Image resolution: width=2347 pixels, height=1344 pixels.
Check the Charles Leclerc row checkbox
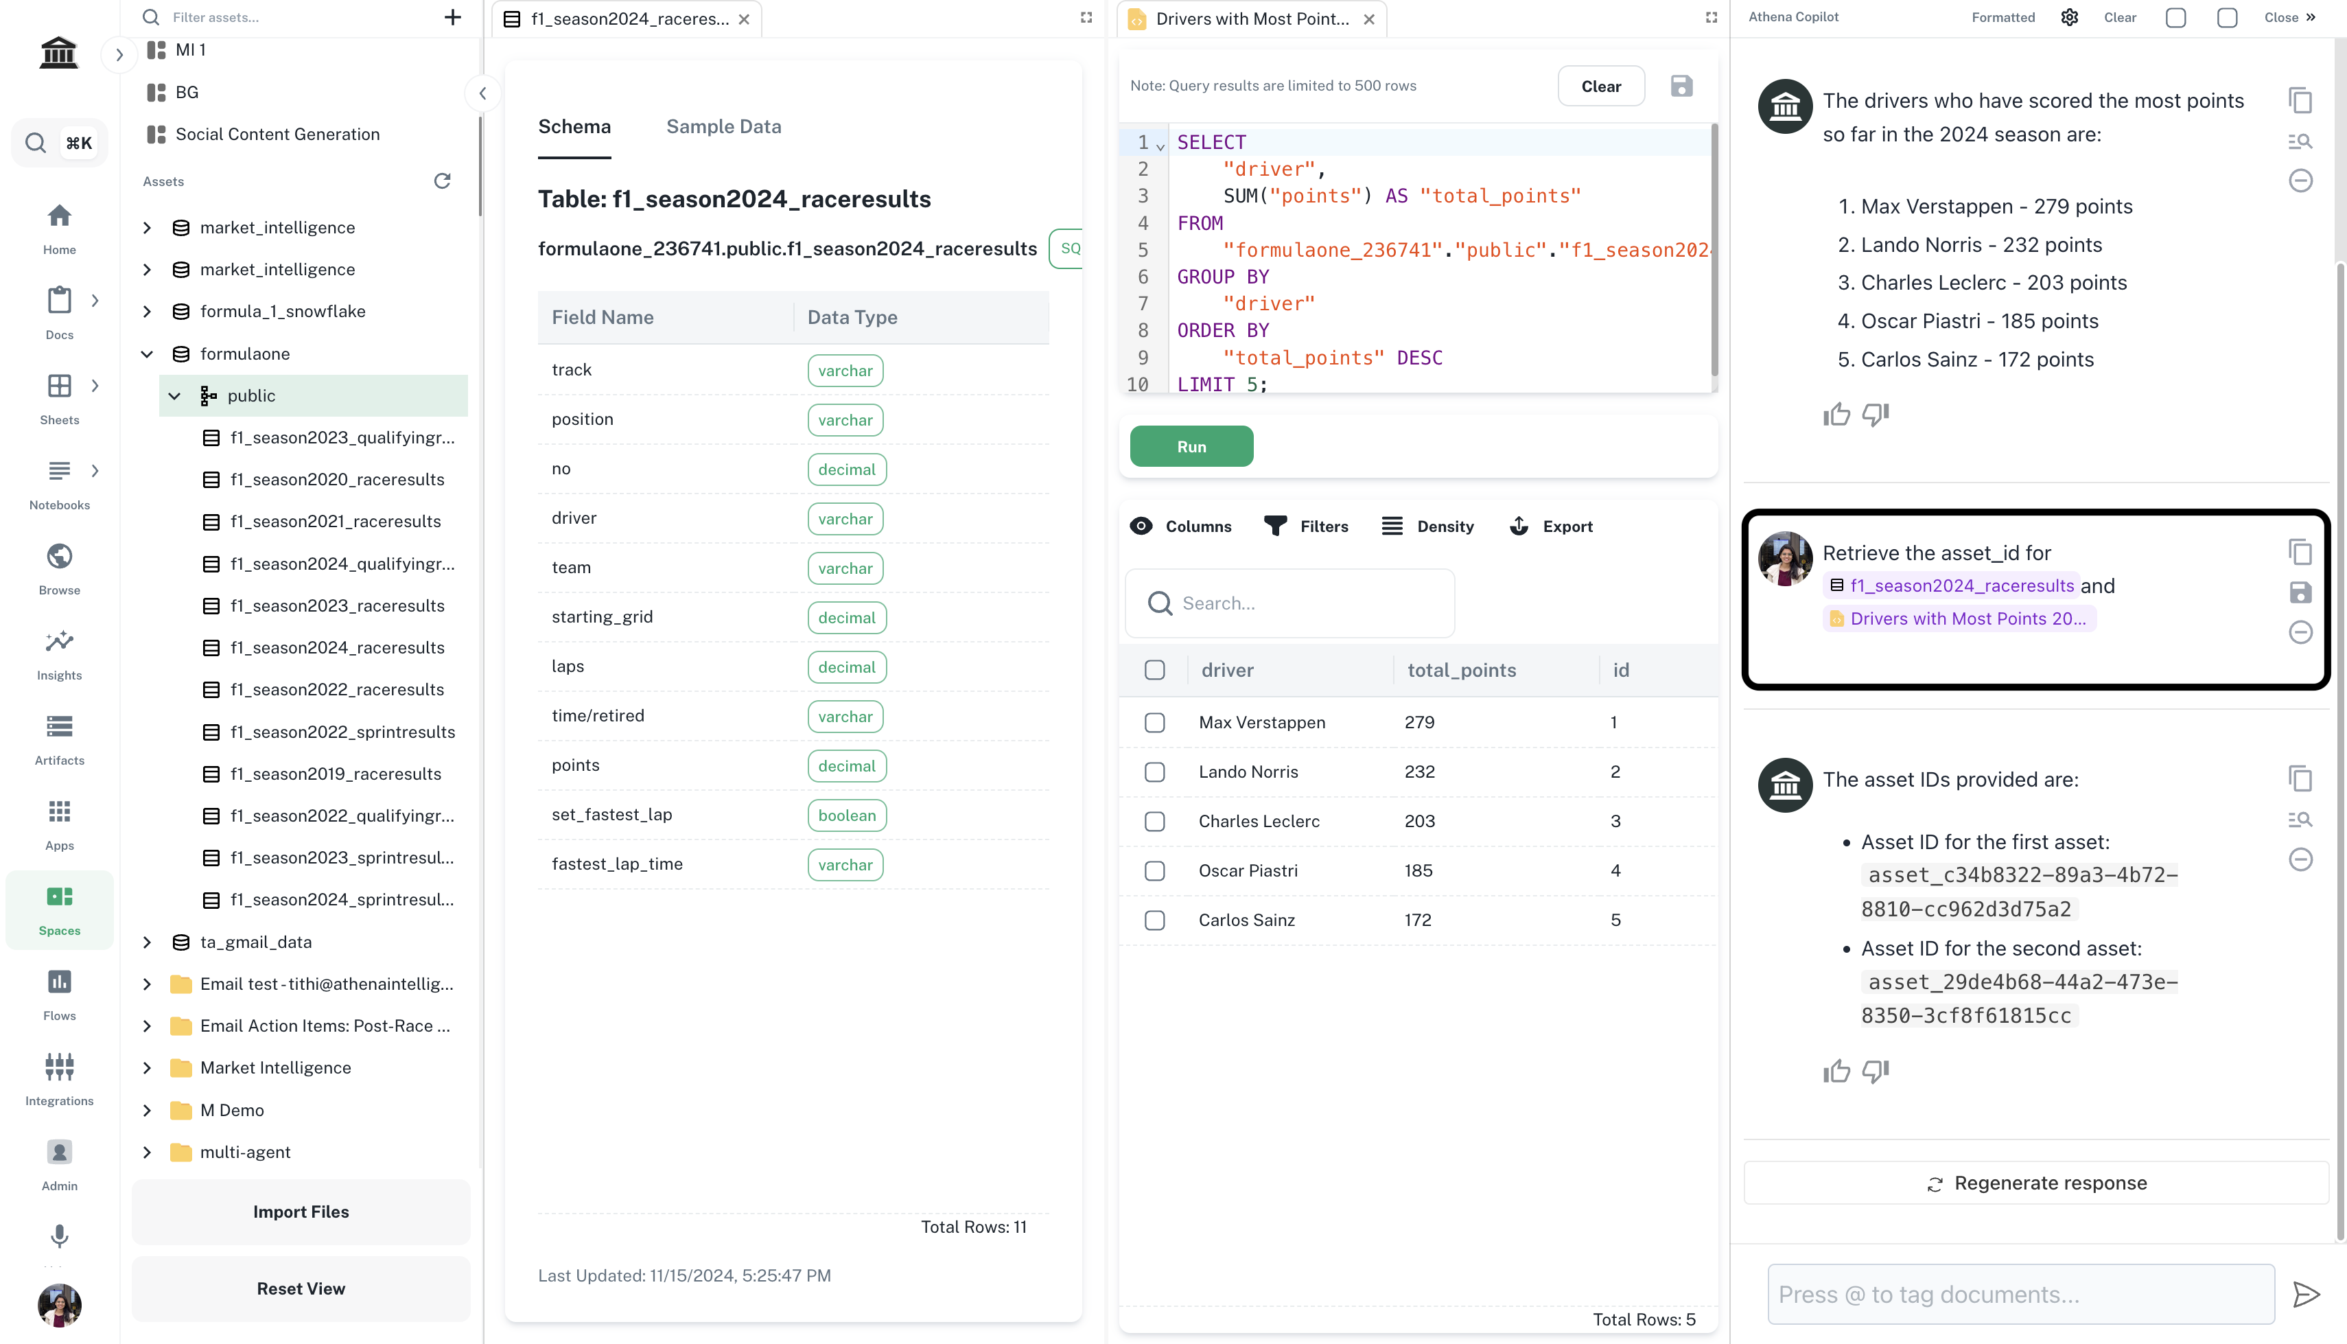pyautogui.click(x=1154, y=822)
